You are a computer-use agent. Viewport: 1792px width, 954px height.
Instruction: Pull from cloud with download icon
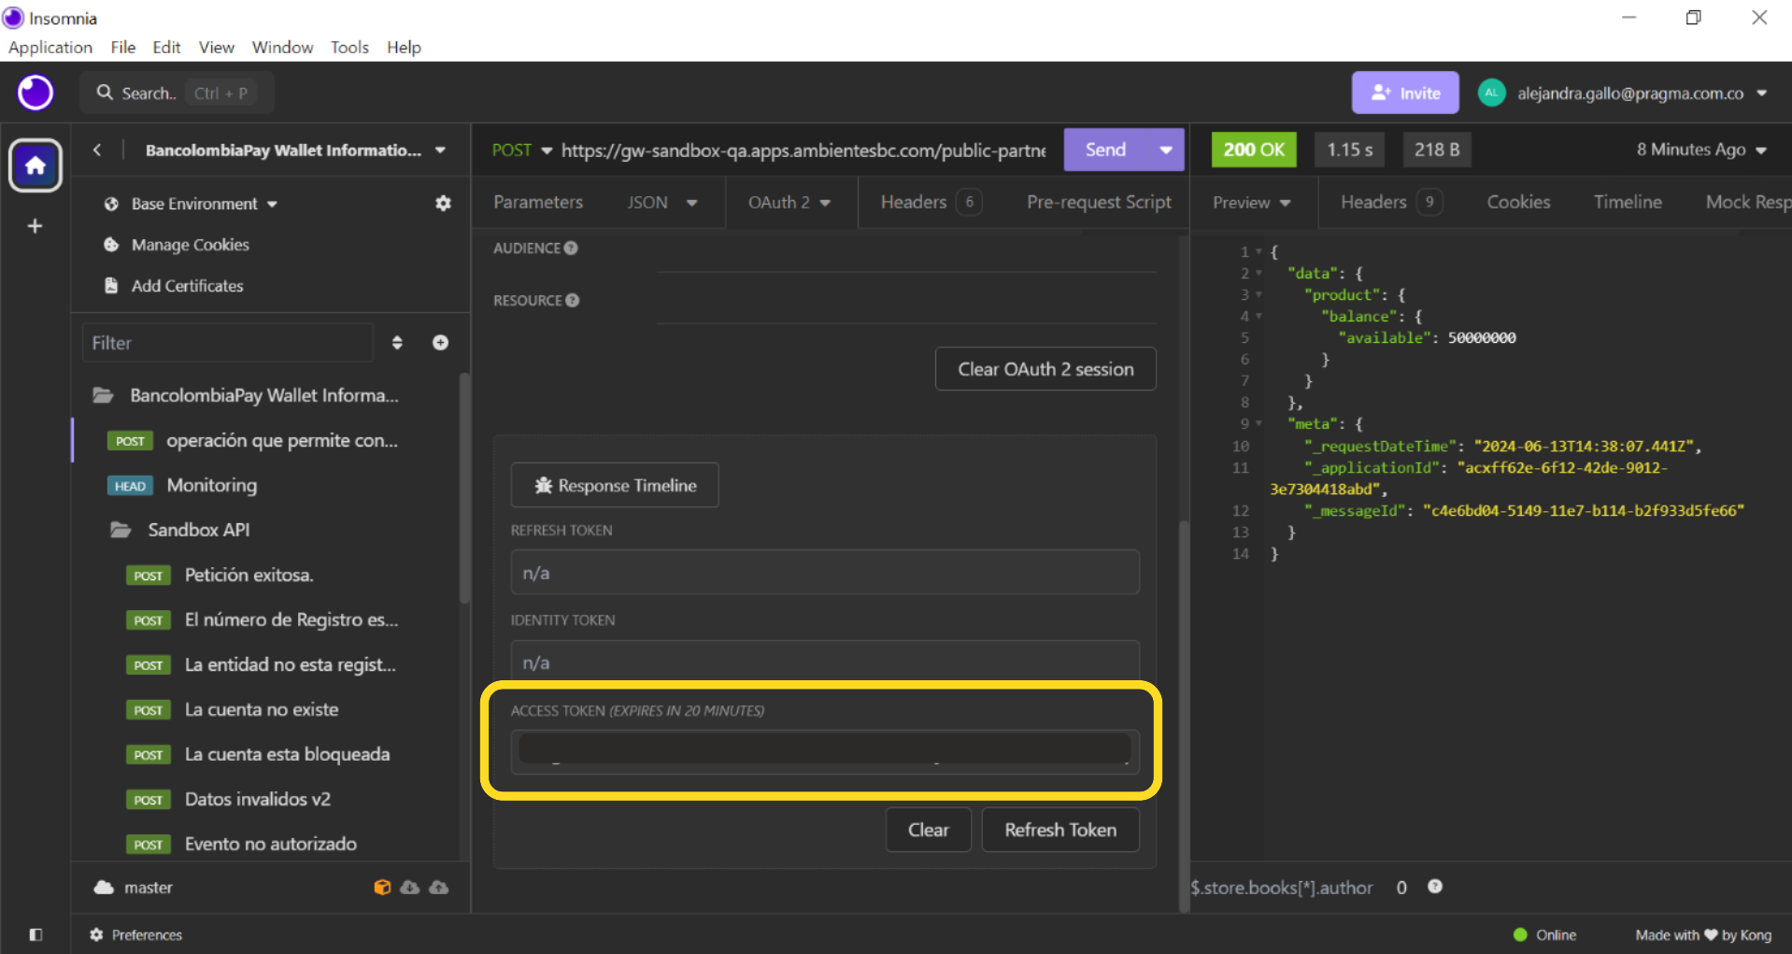point(410,887)
